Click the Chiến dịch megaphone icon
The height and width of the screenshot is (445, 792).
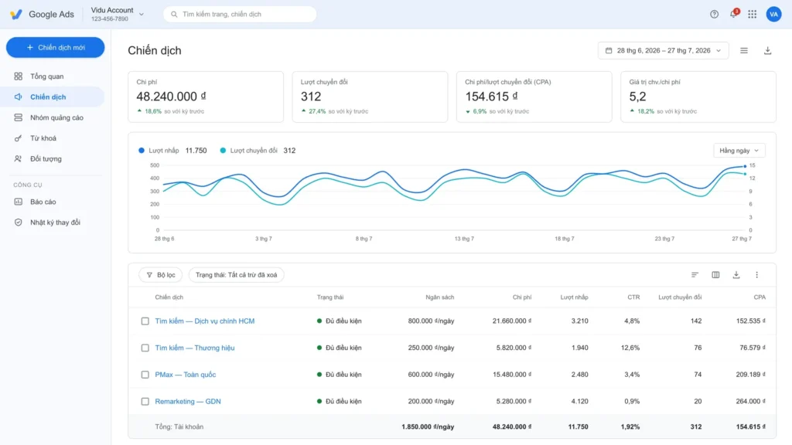click(19, 97)
